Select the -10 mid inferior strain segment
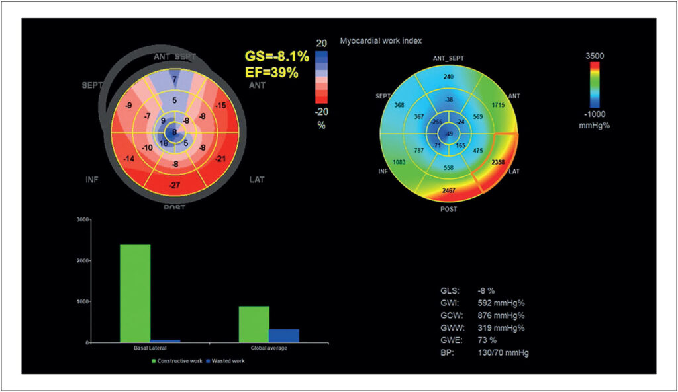The height and width of the screenshot is (392, 678). 147,148
